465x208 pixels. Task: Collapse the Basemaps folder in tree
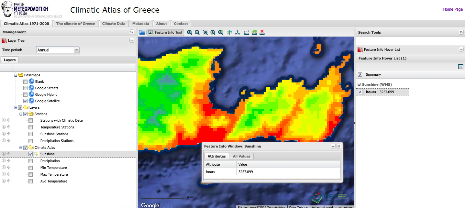coord(15,75)
